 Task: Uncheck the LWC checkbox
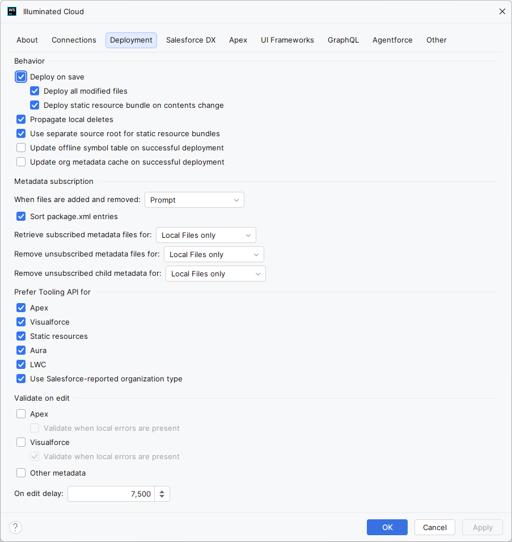(x=21, y=364)
